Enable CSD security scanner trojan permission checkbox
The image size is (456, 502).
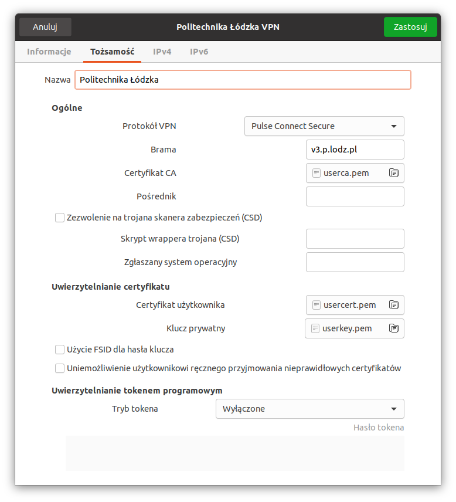tap(60, 218)
